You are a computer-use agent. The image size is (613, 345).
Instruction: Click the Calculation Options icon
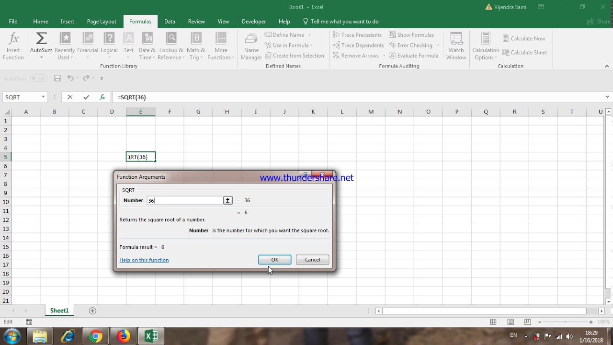486,39
